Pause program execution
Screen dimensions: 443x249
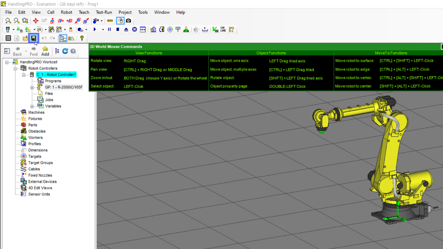tap(109, 29)
